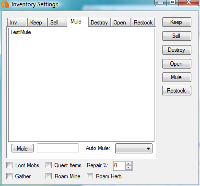This screenshot has height=186, width=200.
Task: Click the Destroy button on the right
Action: (176, 50)
